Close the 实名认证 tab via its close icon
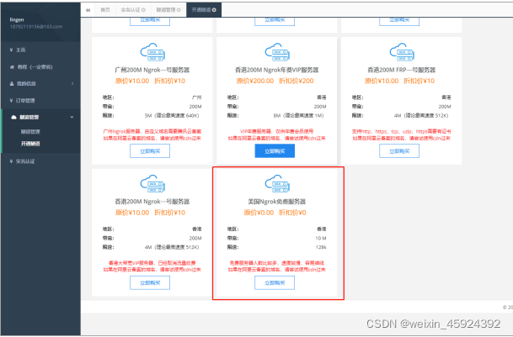 pos(143,10)
